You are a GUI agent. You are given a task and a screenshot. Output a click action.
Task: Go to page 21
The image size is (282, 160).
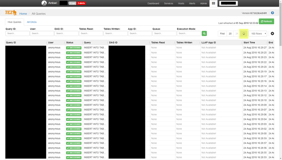(x=237, y=34)
